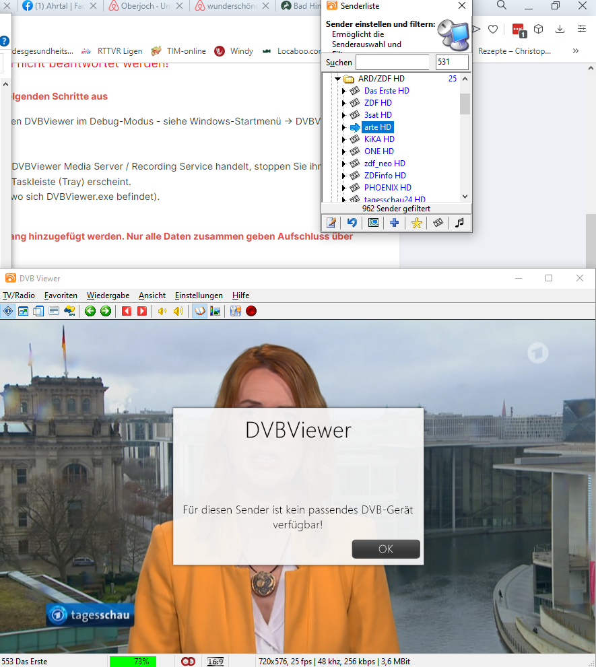Toggle the OSD channel info toolbar icon
Image resolution: width=596 pixels, height=667 pixels.
point(7,312)
